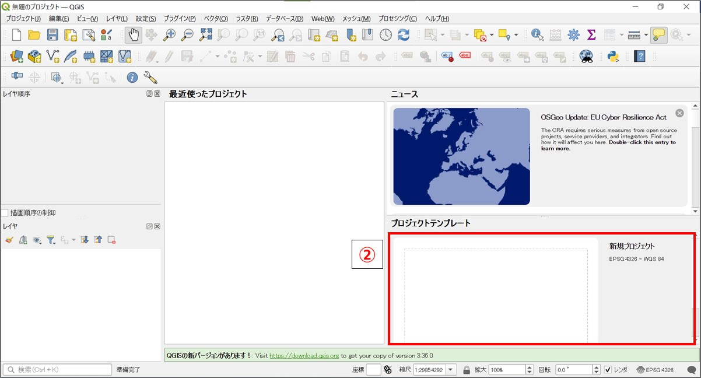Open the Manage Map Themes eye dropdown

coord(38,240)
